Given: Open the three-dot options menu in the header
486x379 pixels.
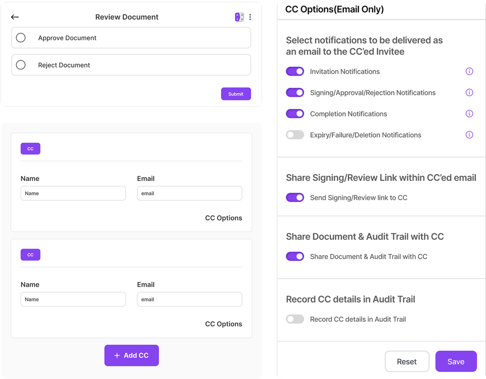Looking at the screenshot, I should click(250, 17).
